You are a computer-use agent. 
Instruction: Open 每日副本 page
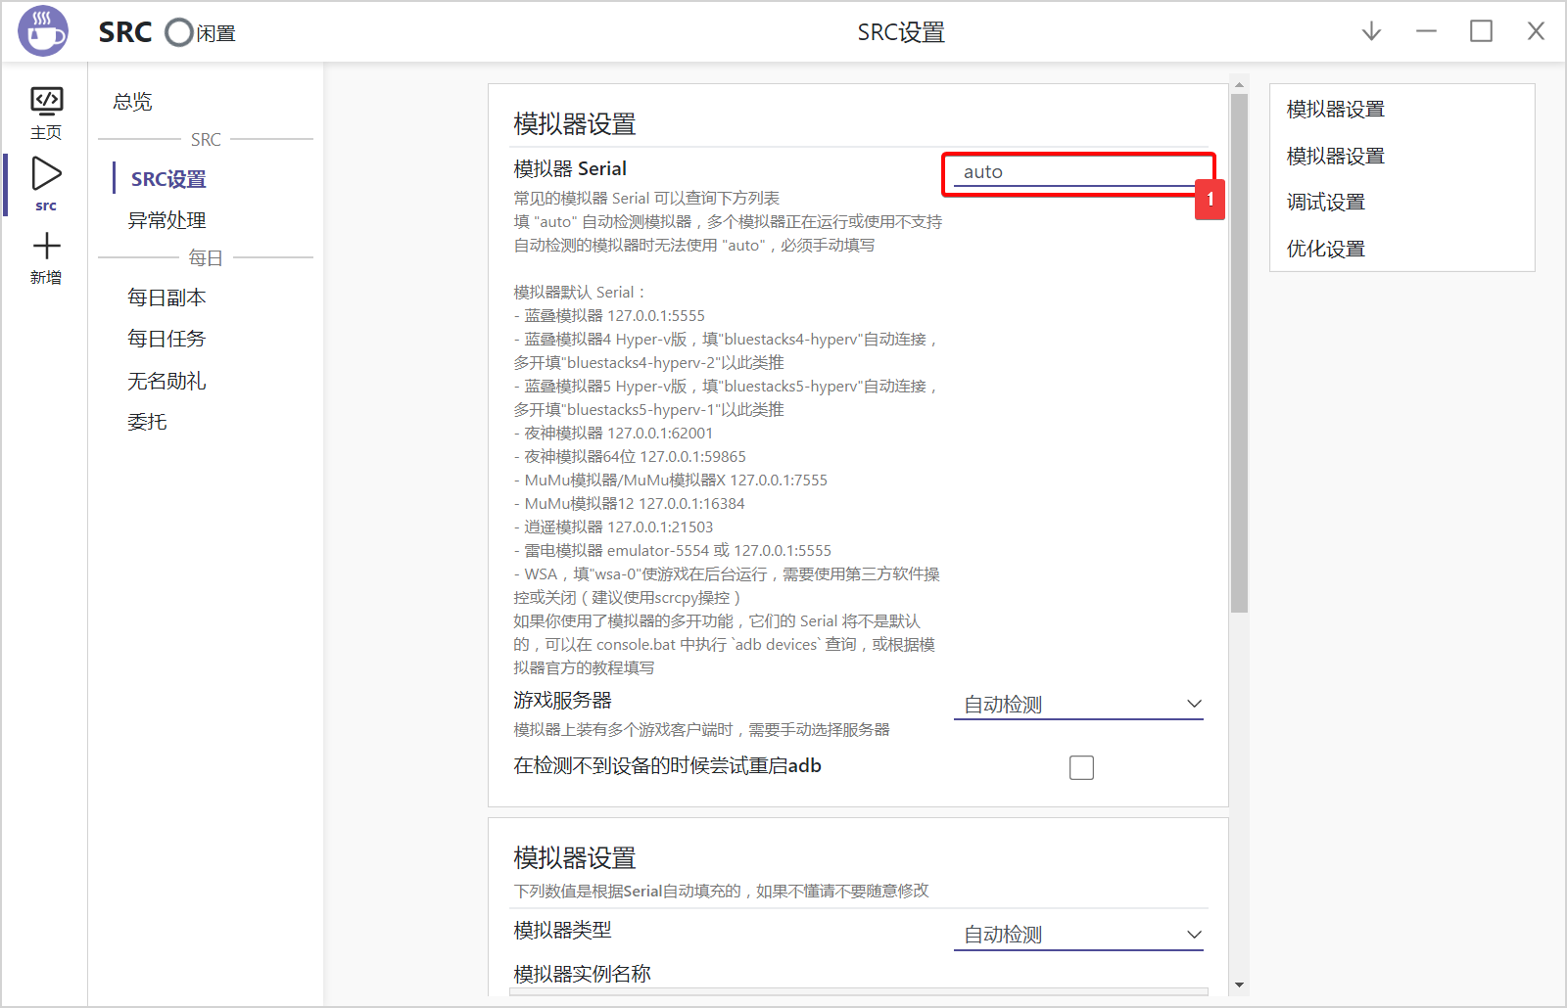(x=166, y=298)
